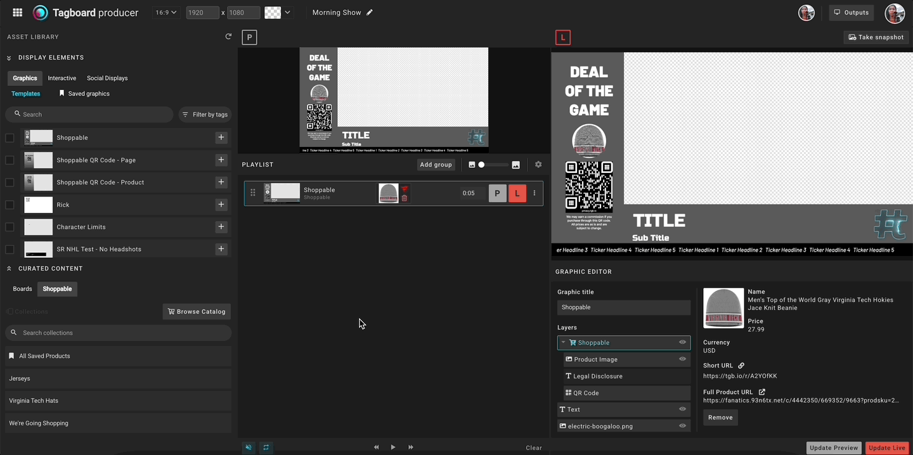Send Shoppable item to Live with L
Screen dimensions: 913x455
click(x=517, y=193)
